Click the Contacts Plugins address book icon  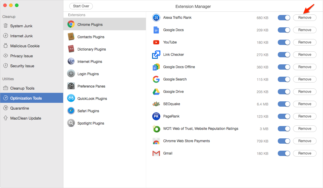71,37
